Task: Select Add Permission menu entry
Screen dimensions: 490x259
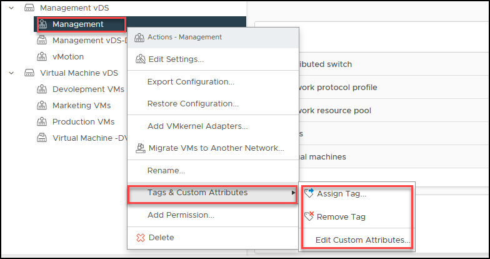Action: pyautogui.click(x=181, y=215)
